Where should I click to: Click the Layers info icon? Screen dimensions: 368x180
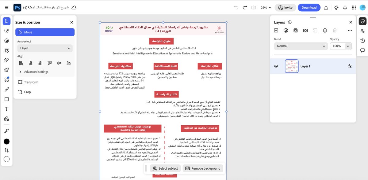tap(290, 22)
